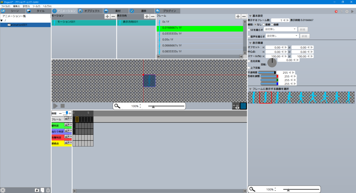Toggle visibility eye of 壁判定 row
356x193 pixels.
click(70, 124)
